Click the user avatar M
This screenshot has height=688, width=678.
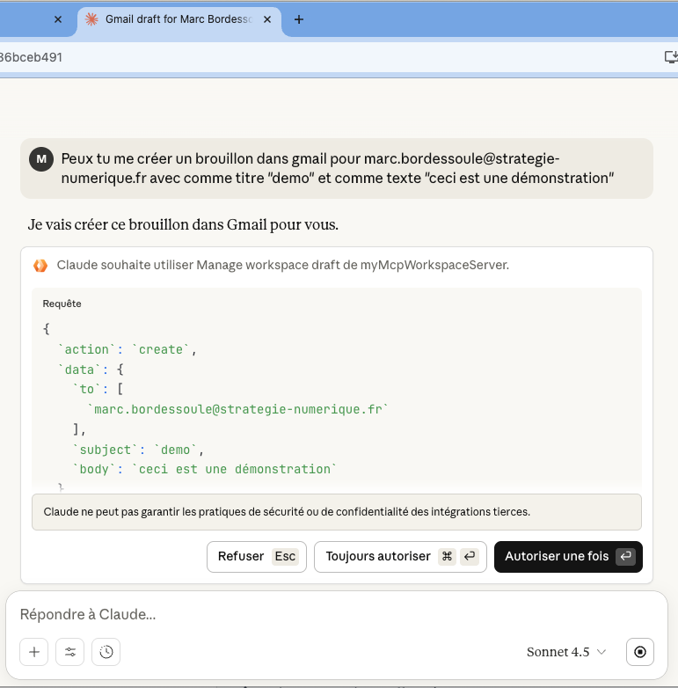coord(40,159)
